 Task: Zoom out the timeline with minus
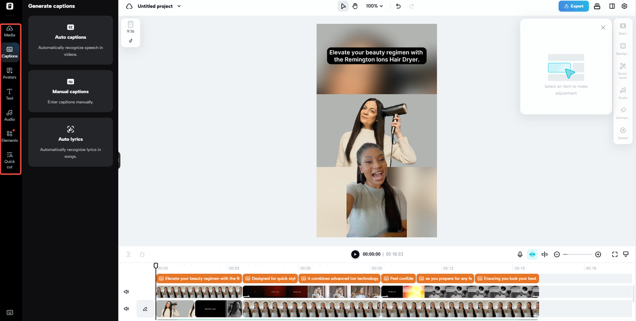(x=557, y=254)
